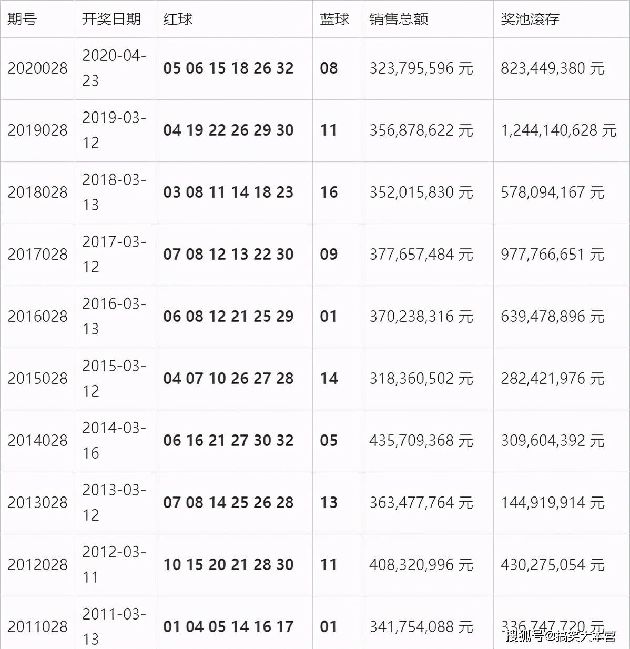Image resolution: width=630 pixels, height=649 pixels.
Task: Click blue ball 16 in the 2018028 row
Action: point(329,192)
